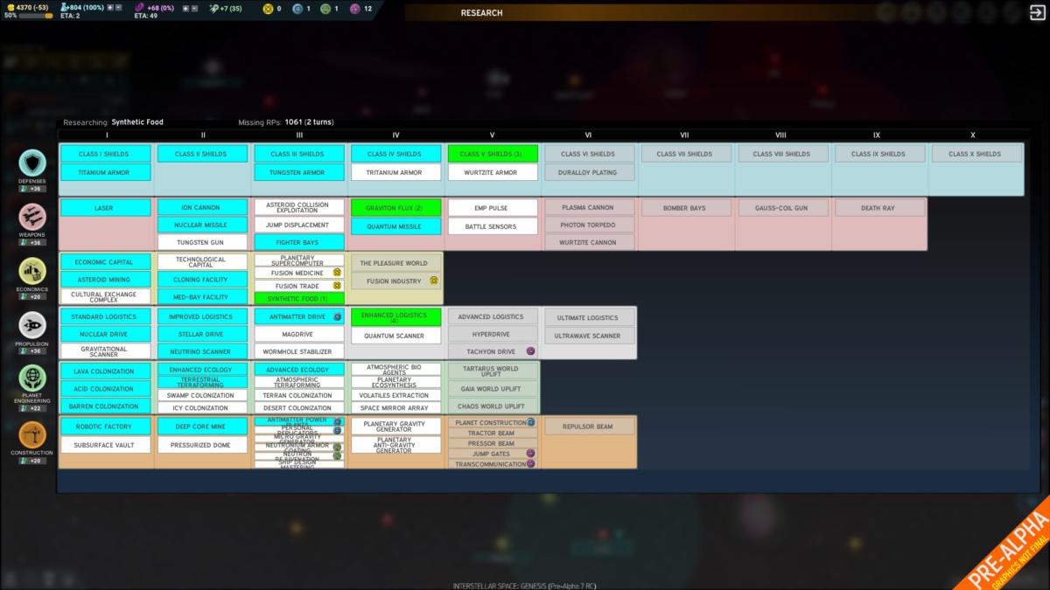Select Class V Shields research
Image resolution: width=1050 pixels, height=590 pixels.
click(x=493, y=154)
